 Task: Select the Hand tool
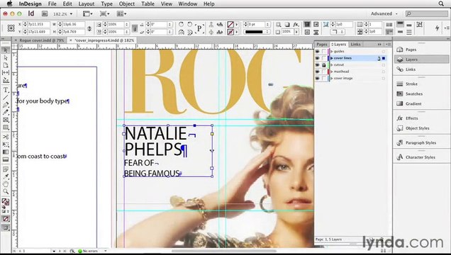tap(6, 184)
